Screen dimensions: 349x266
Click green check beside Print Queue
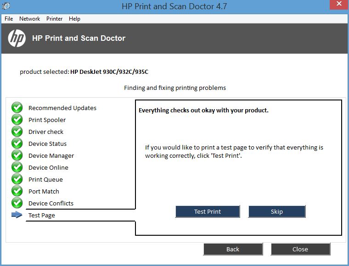pyautogui.click(x=17, y=179)
